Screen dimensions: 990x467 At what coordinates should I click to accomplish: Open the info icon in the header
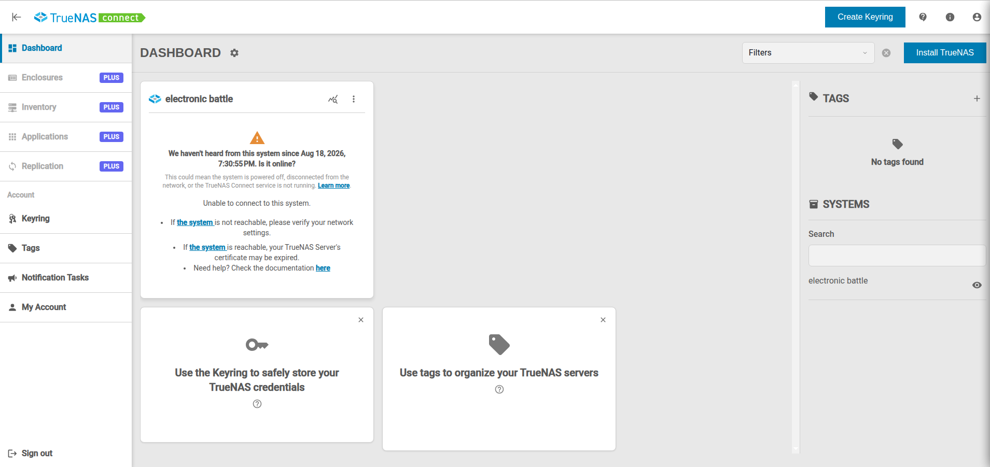click(x=950, y=17)
